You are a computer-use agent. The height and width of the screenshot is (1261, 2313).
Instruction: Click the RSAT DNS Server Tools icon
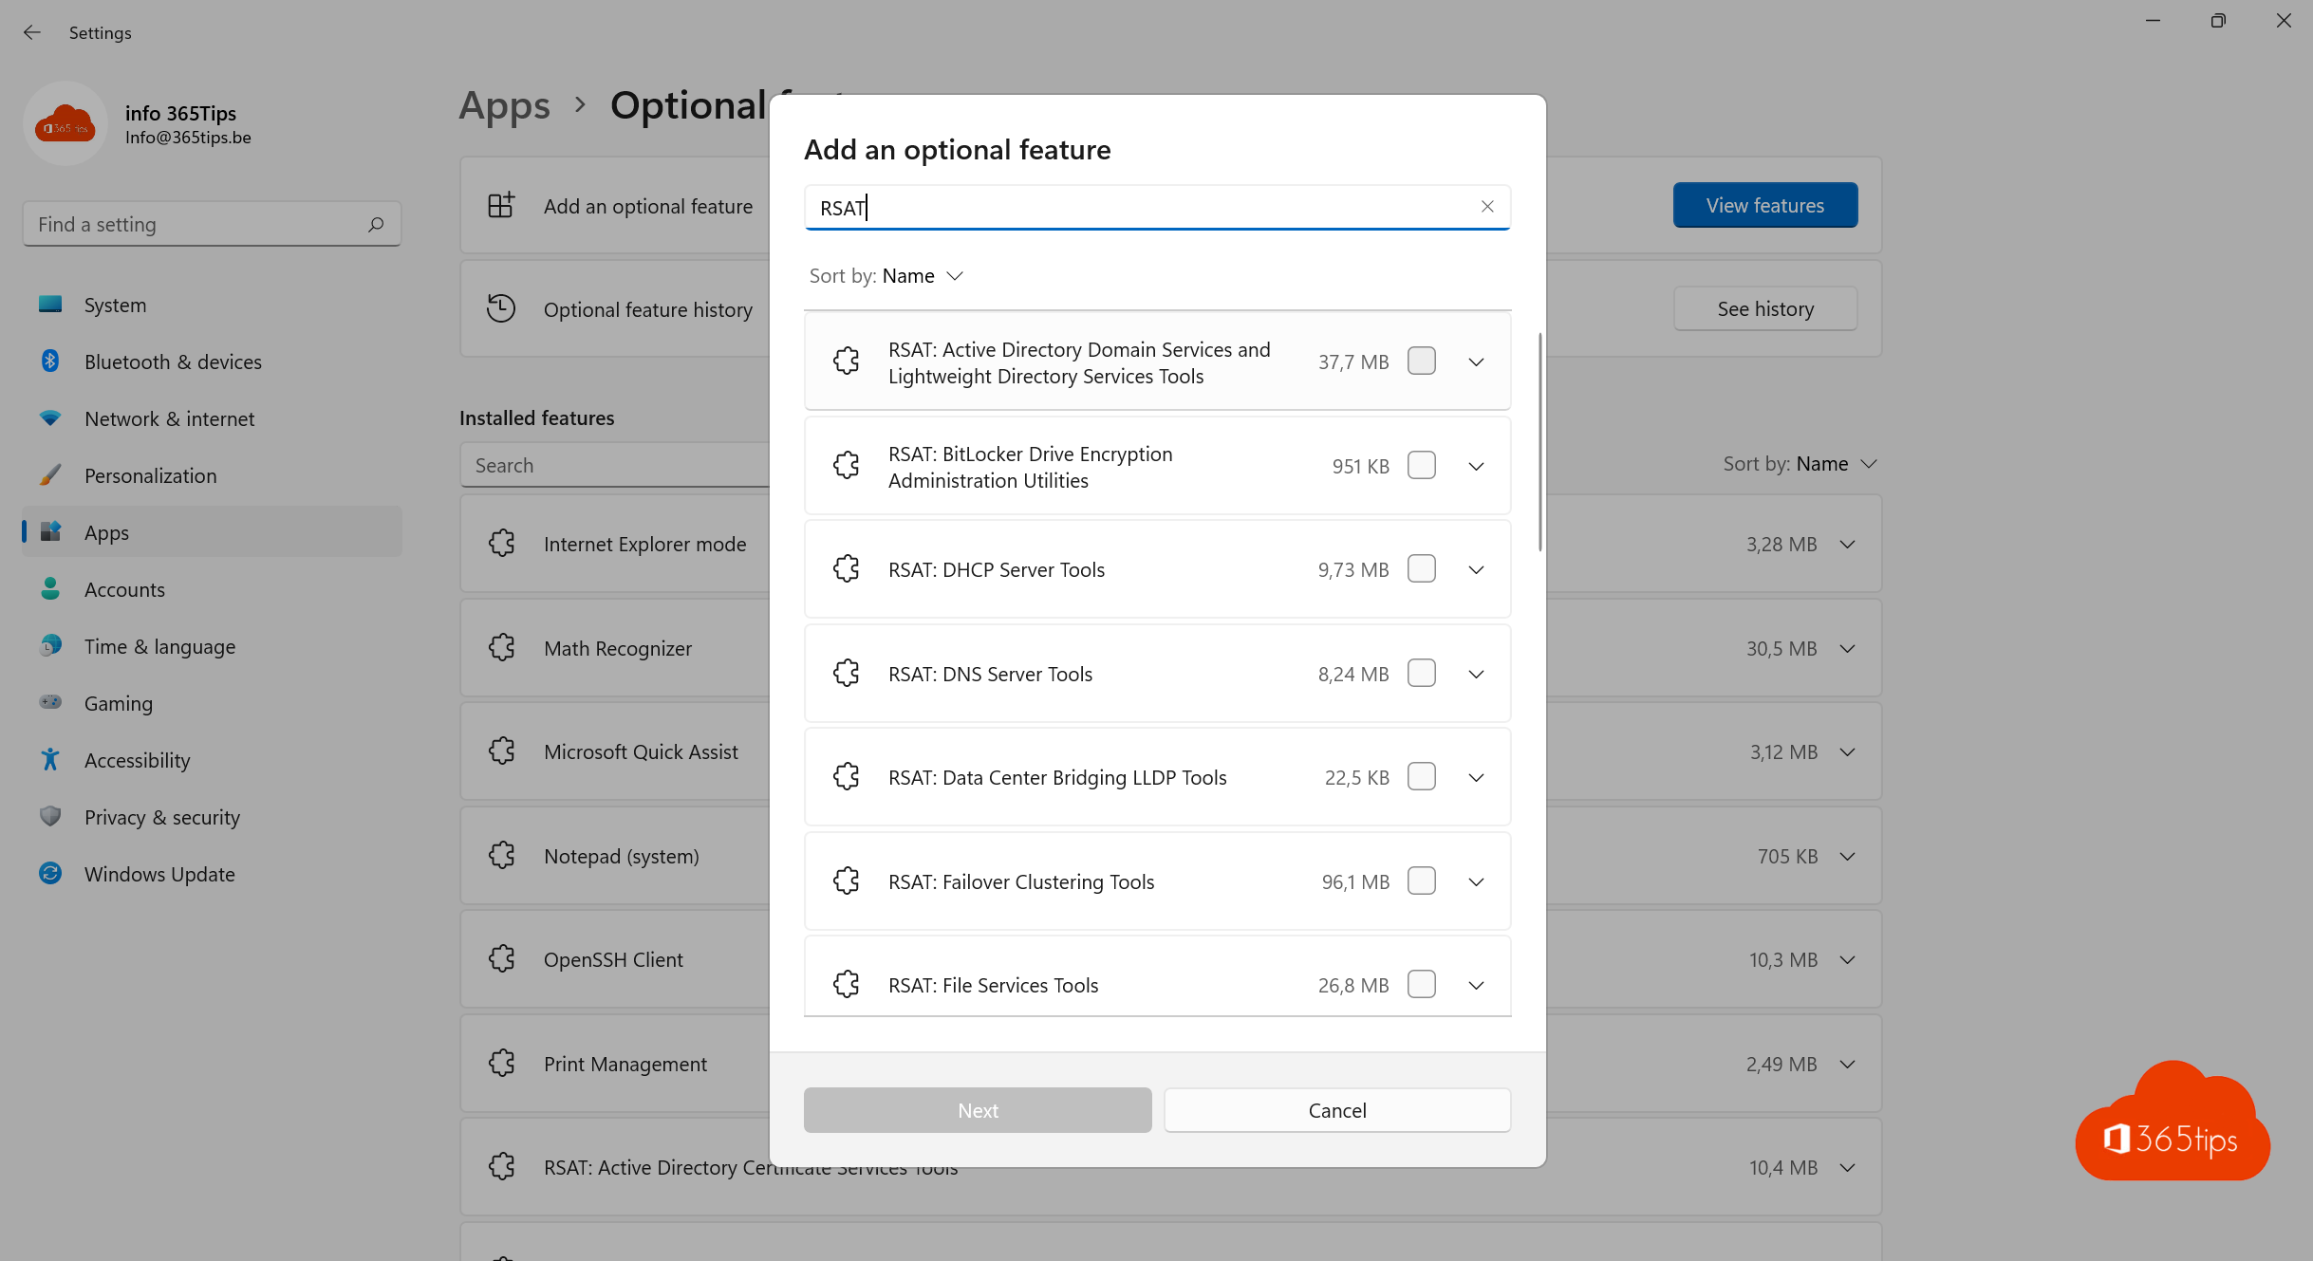(x=844, y=673)
